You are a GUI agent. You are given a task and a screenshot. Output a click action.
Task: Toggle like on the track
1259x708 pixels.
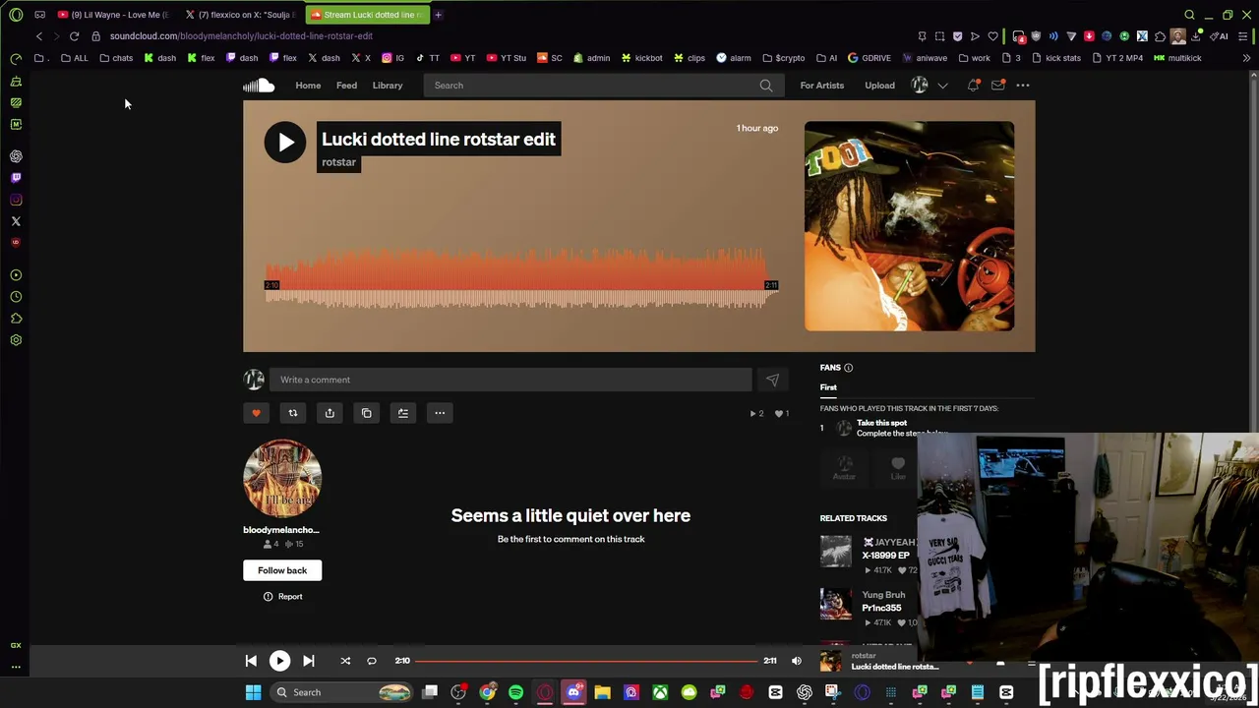pos(256,413)
